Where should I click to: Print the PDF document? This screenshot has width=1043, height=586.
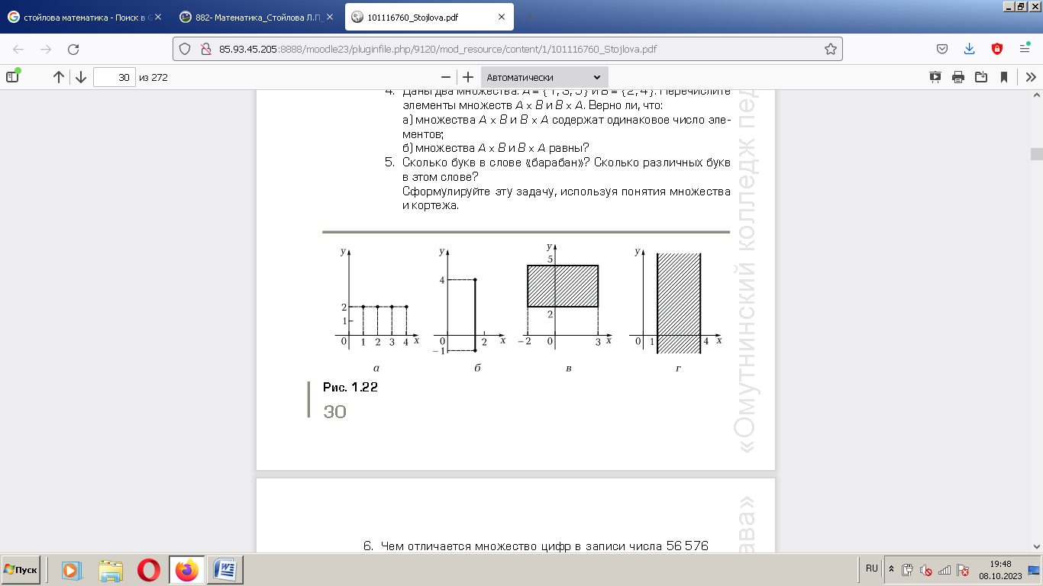pos(958,77)
